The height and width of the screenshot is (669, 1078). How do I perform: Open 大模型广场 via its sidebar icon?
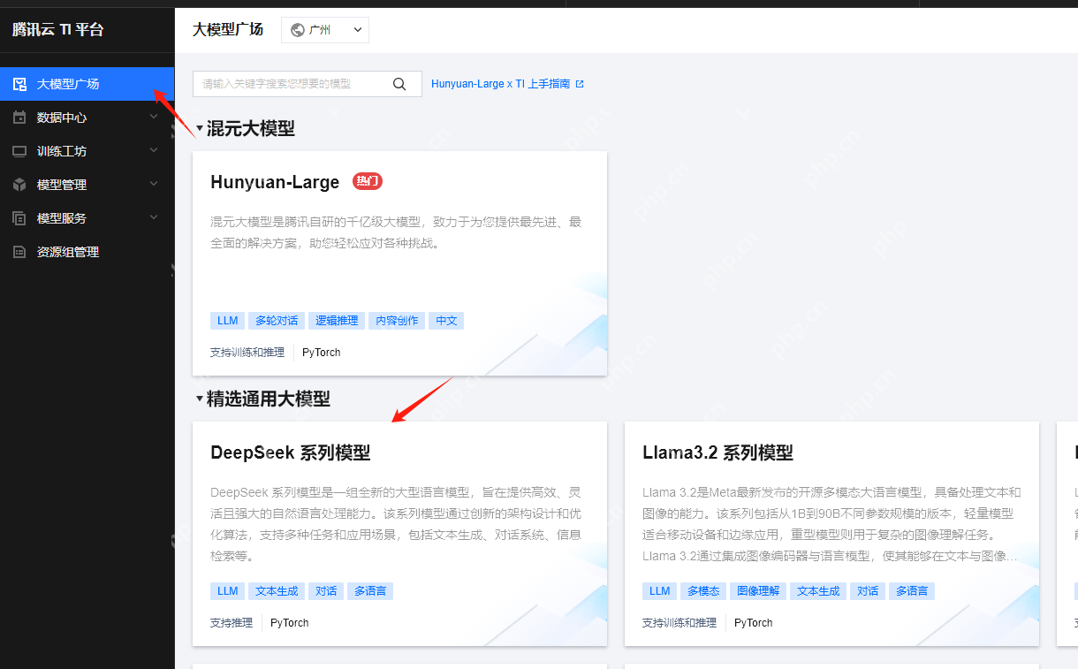tap(20, 83)
